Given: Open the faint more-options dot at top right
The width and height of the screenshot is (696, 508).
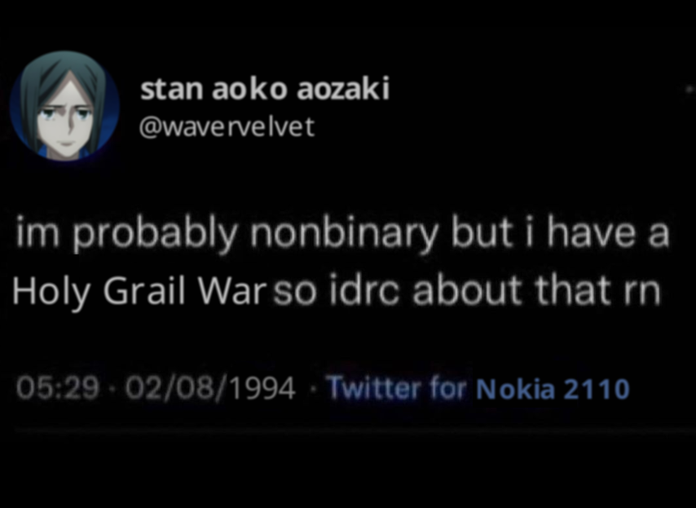Looking at the screenshot, I should (689, 89).
